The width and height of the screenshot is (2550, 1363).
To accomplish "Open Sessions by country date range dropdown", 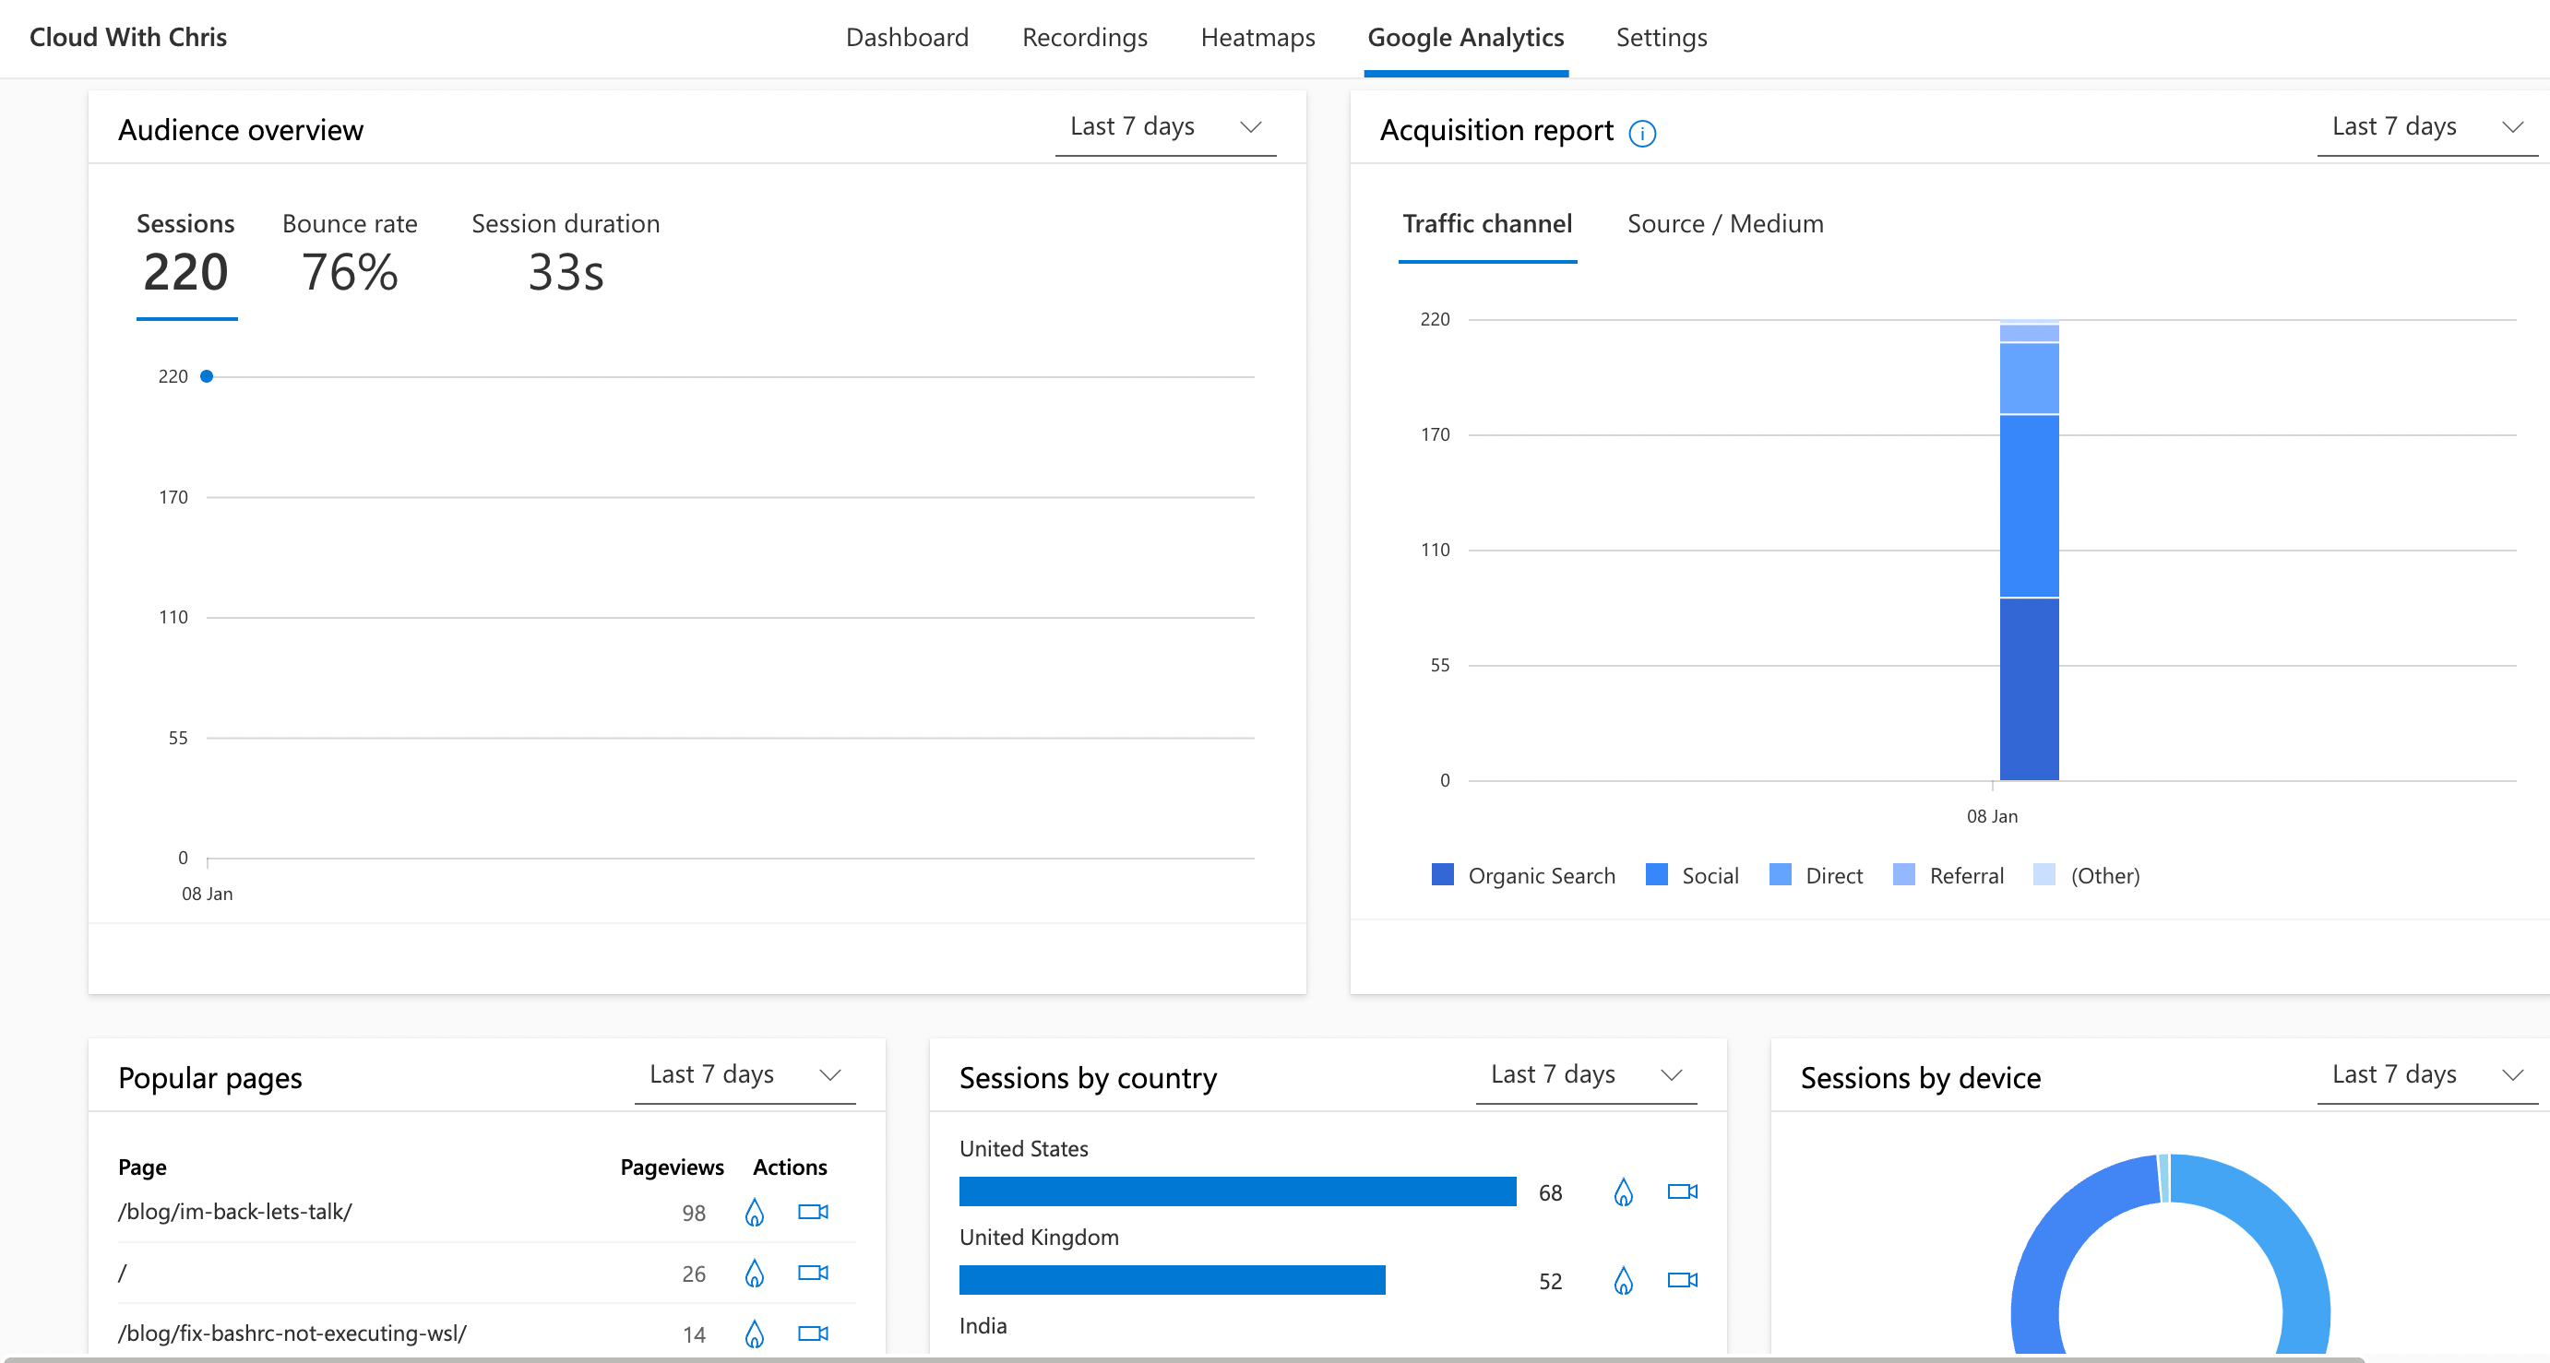I will click(1586, 1075).
